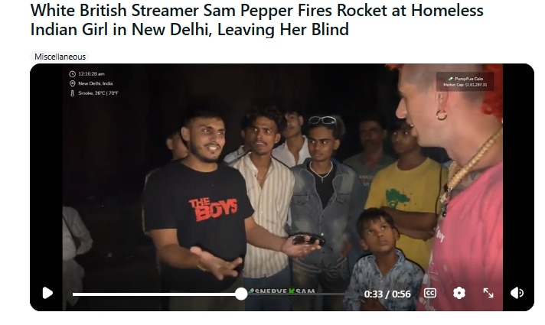Play the video with the play button
545x325 pixels.
tap(47, 293)
